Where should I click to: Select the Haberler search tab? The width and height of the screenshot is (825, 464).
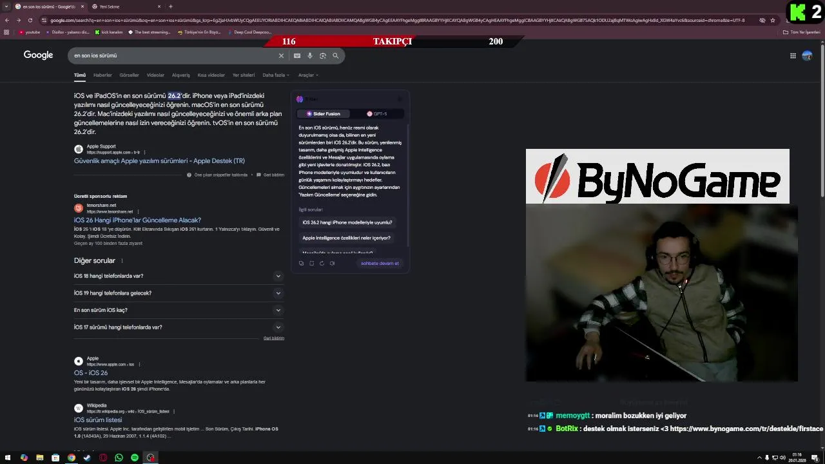click(x=102, y=75)
